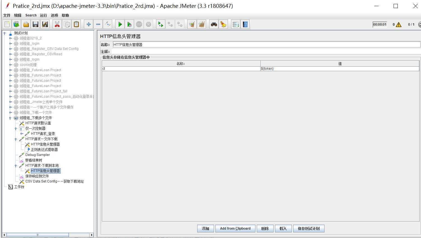
Task: Open the 文件 menu
Action: pos(7,15)
